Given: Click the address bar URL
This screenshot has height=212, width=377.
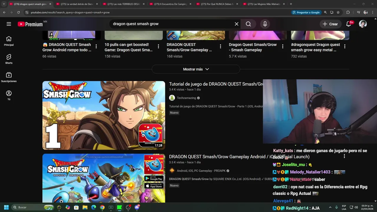Looking at the screenshot, I should 70,12.
